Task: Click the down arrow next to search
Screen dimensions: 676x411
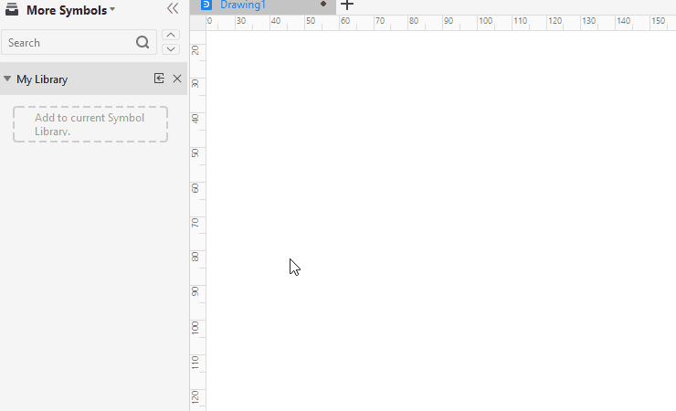Action: tap(171, 49)
